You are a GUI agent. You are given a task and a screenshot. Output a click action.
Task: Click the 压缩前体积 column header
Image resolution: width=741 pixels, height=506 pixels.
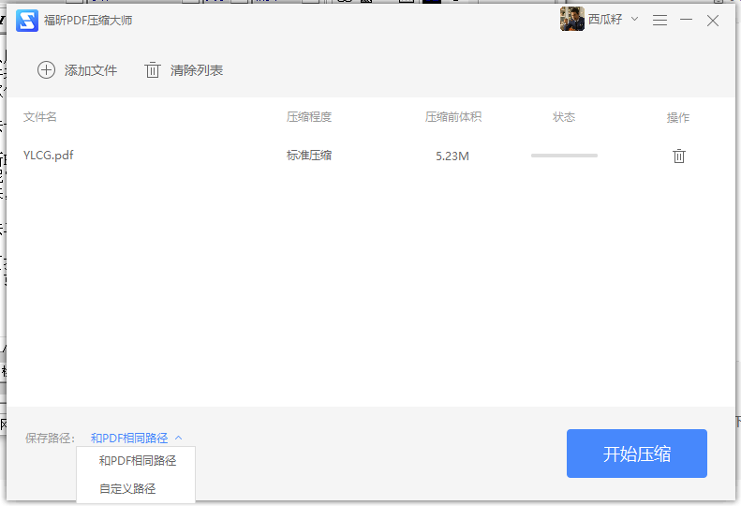453,117
